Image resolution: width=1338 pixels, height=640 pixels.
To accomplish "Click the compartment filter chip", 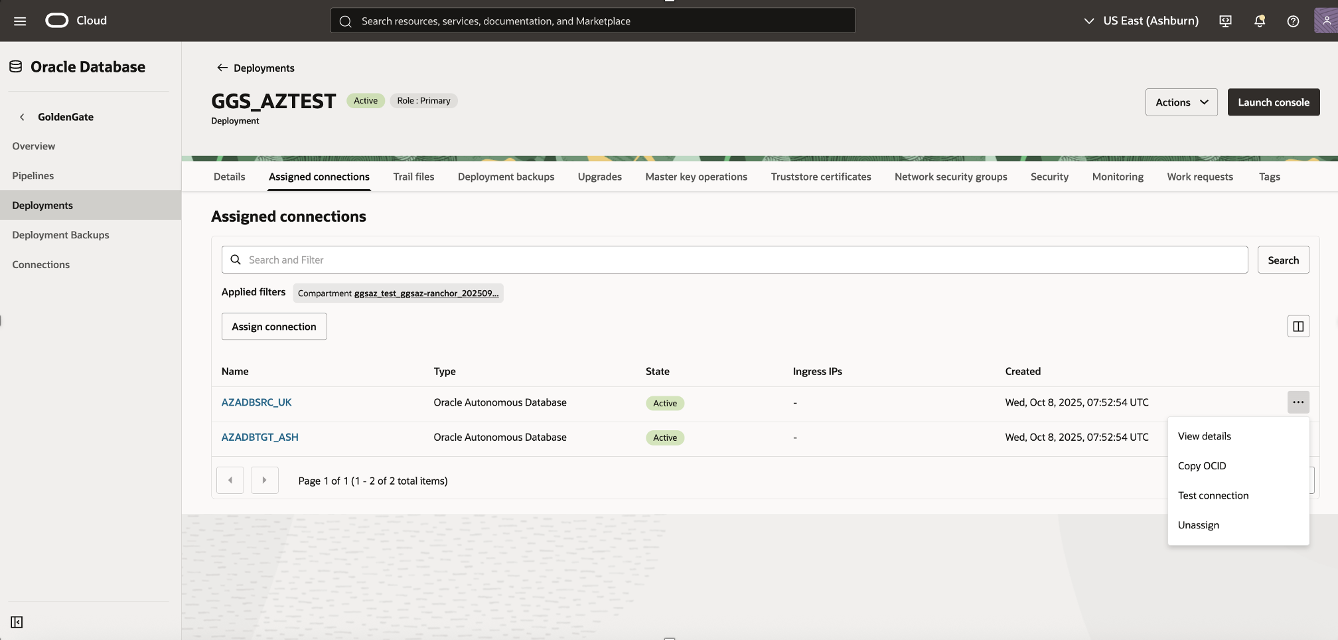I will (398, 293).
